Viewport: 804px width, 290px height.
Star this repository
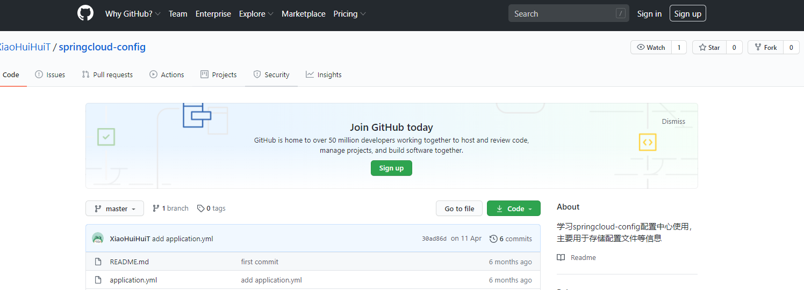coord(709,48)
